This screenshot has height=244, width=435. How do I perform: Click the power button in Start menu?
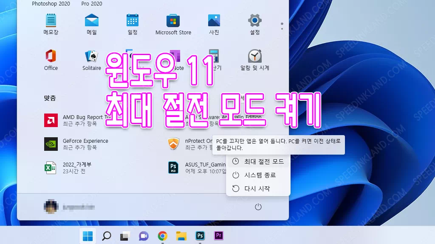(x=258, y=207)
